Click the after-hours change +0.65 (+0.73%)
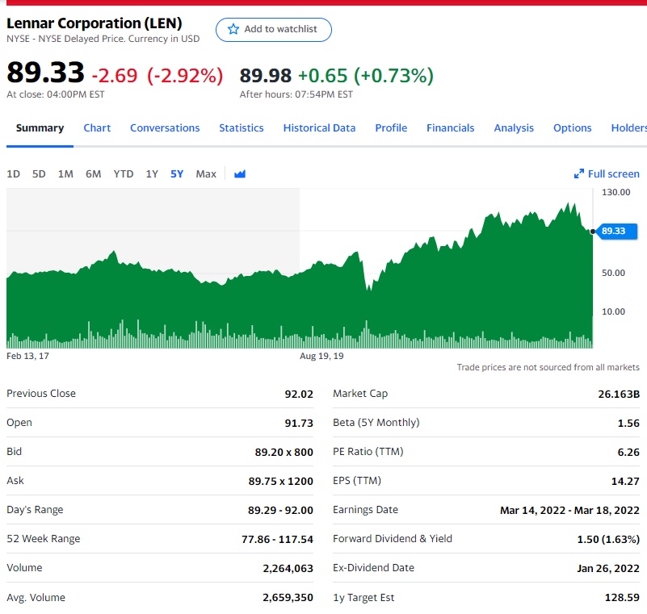The height and width of the screenshot is (614, 647). 366,76
